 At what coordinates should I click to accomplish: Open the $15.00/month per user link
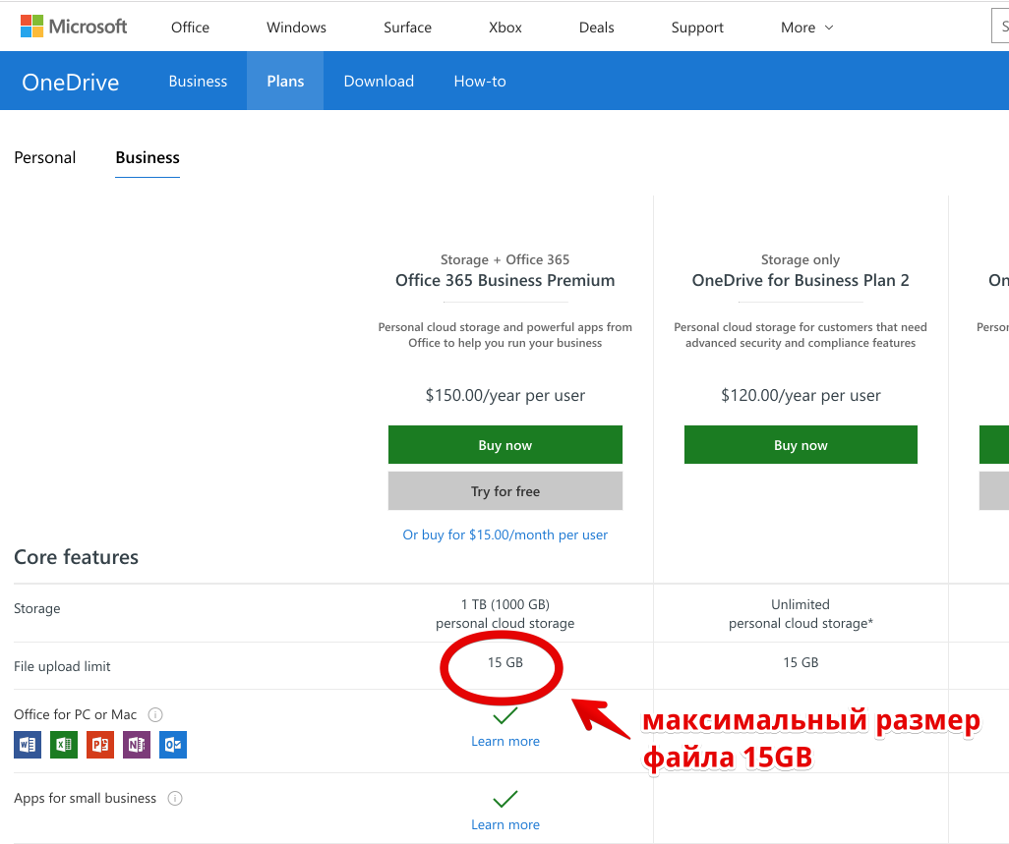tap(504, 533)
